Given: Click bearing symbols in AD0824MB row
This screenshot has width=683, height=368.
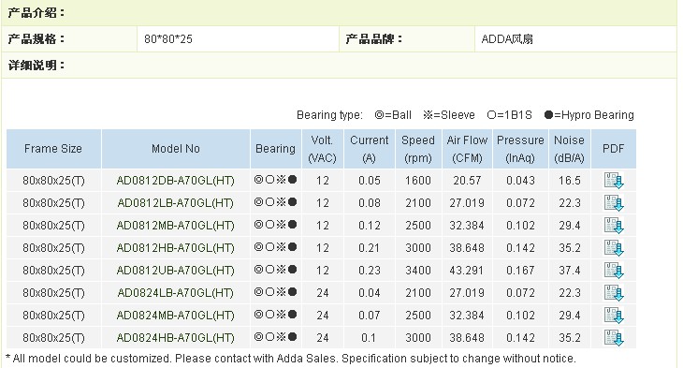Looking at the screenshot, I should [x=275, y=314].
